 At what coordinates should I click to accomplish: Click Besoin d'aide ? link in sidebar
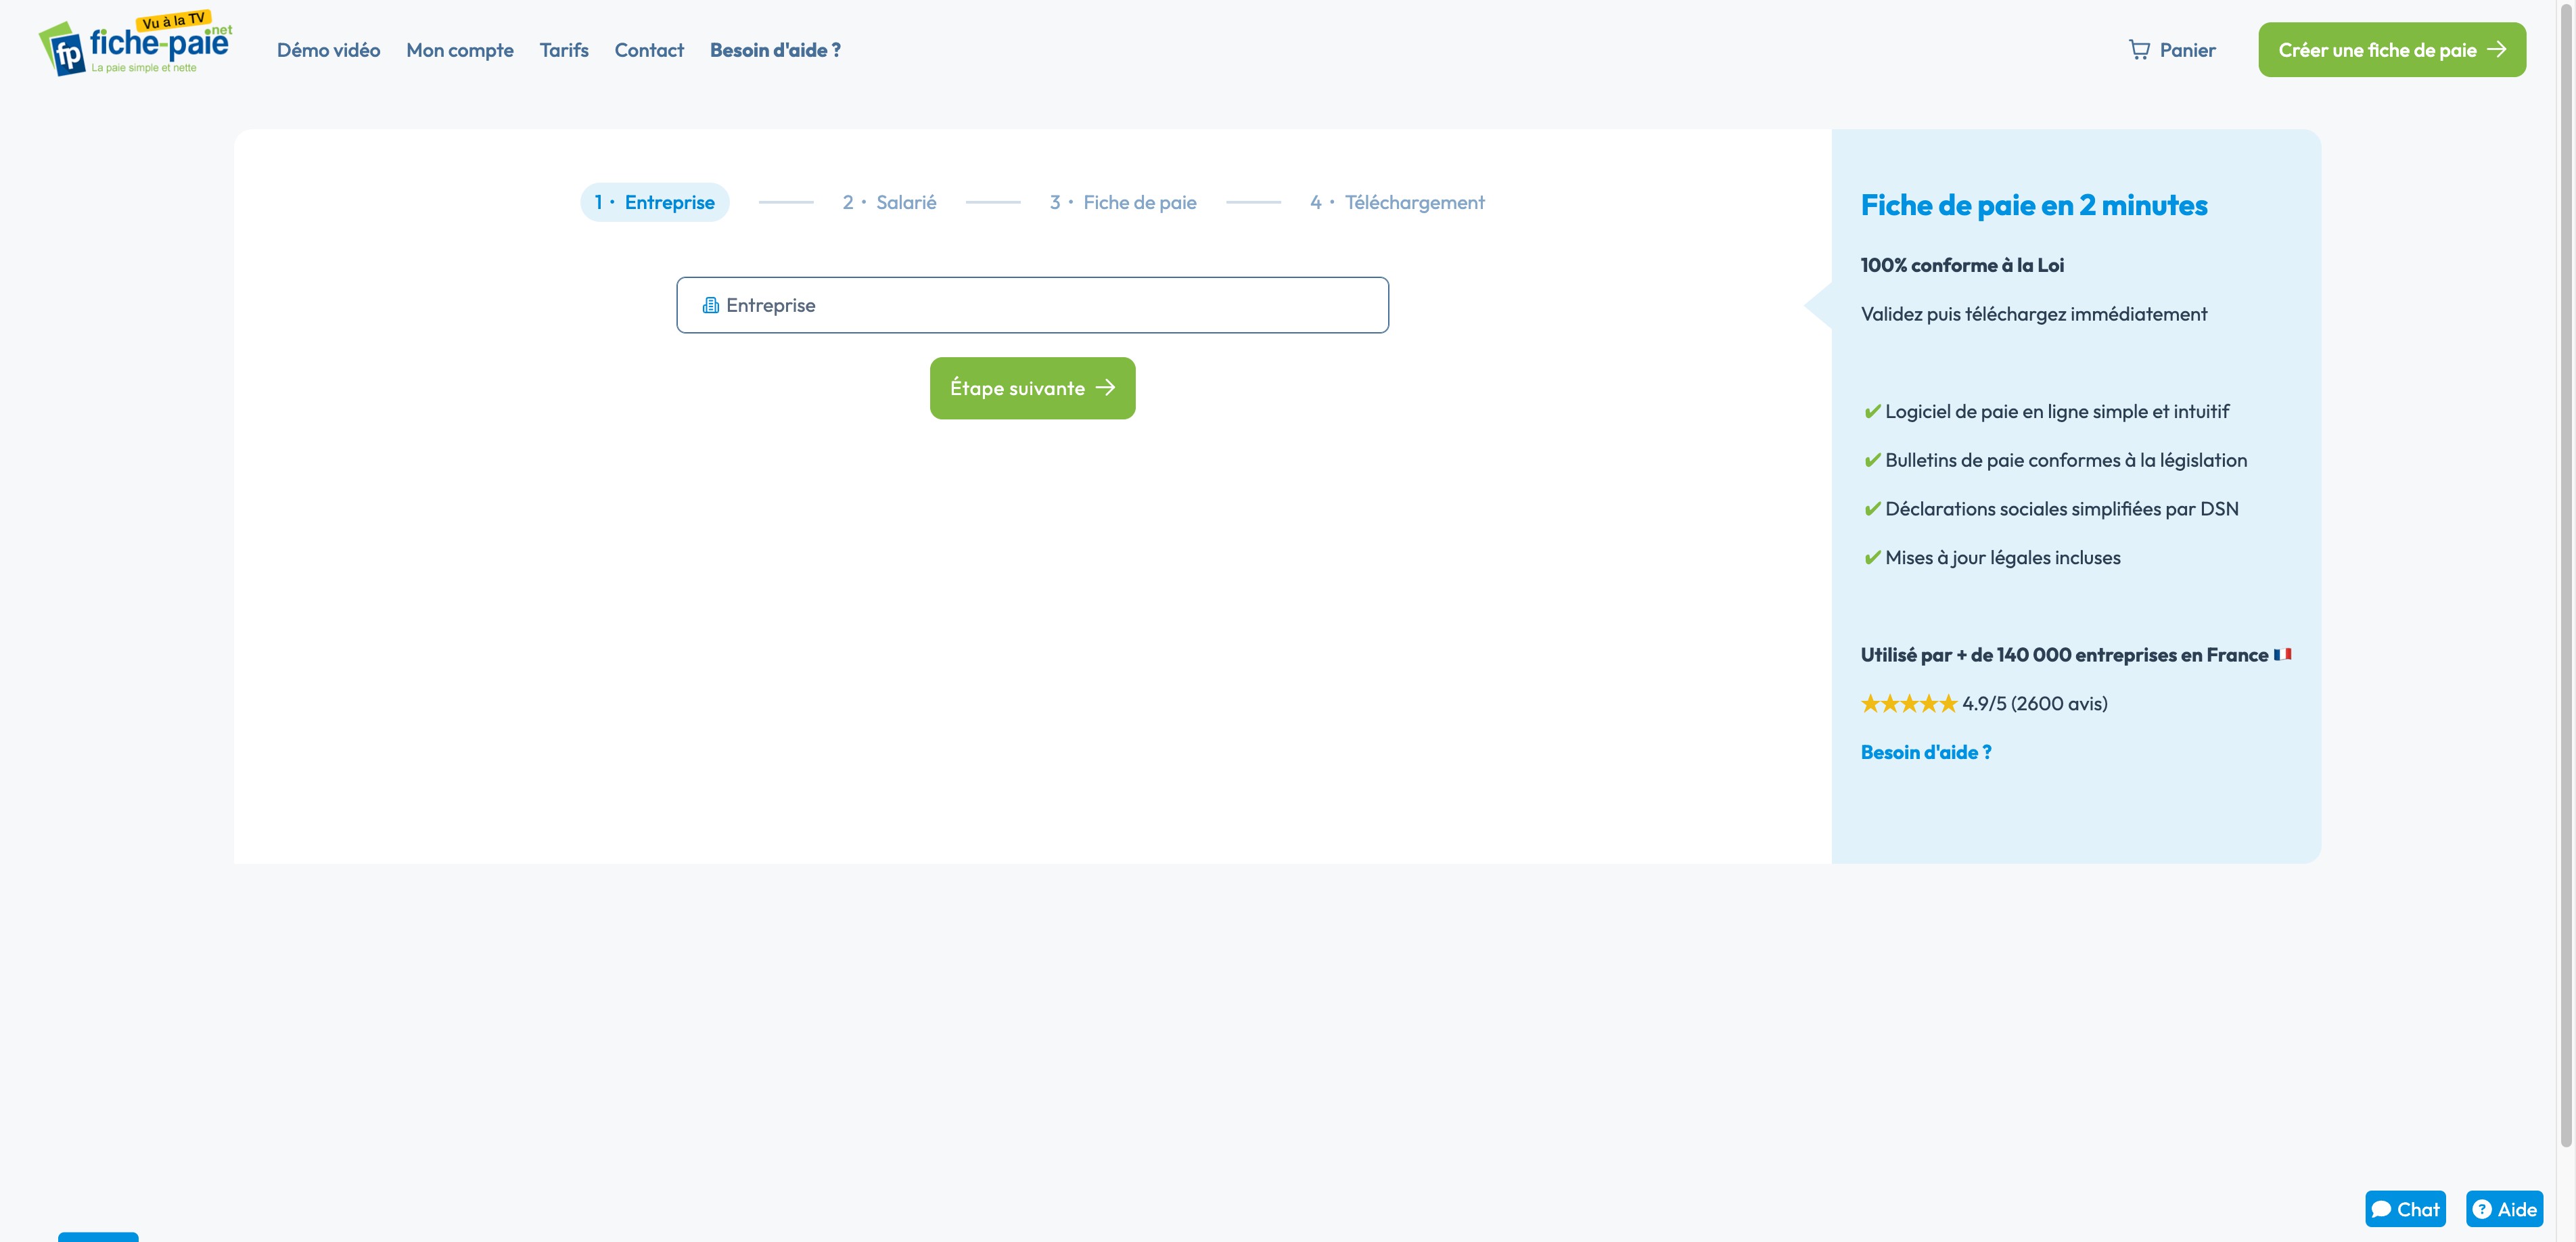pos(1925,752)
